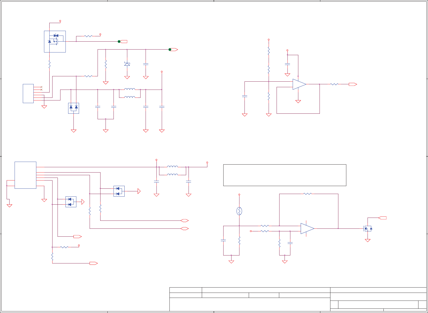Screen dimensions: 428x313
Task: Select the power pin circle above the thermistor
Action: pyautogui.click(x=239, y=195)
